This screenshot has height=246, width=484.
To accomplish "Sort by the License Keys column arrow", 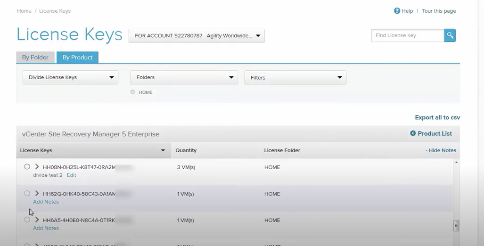I will click(163, 150).
